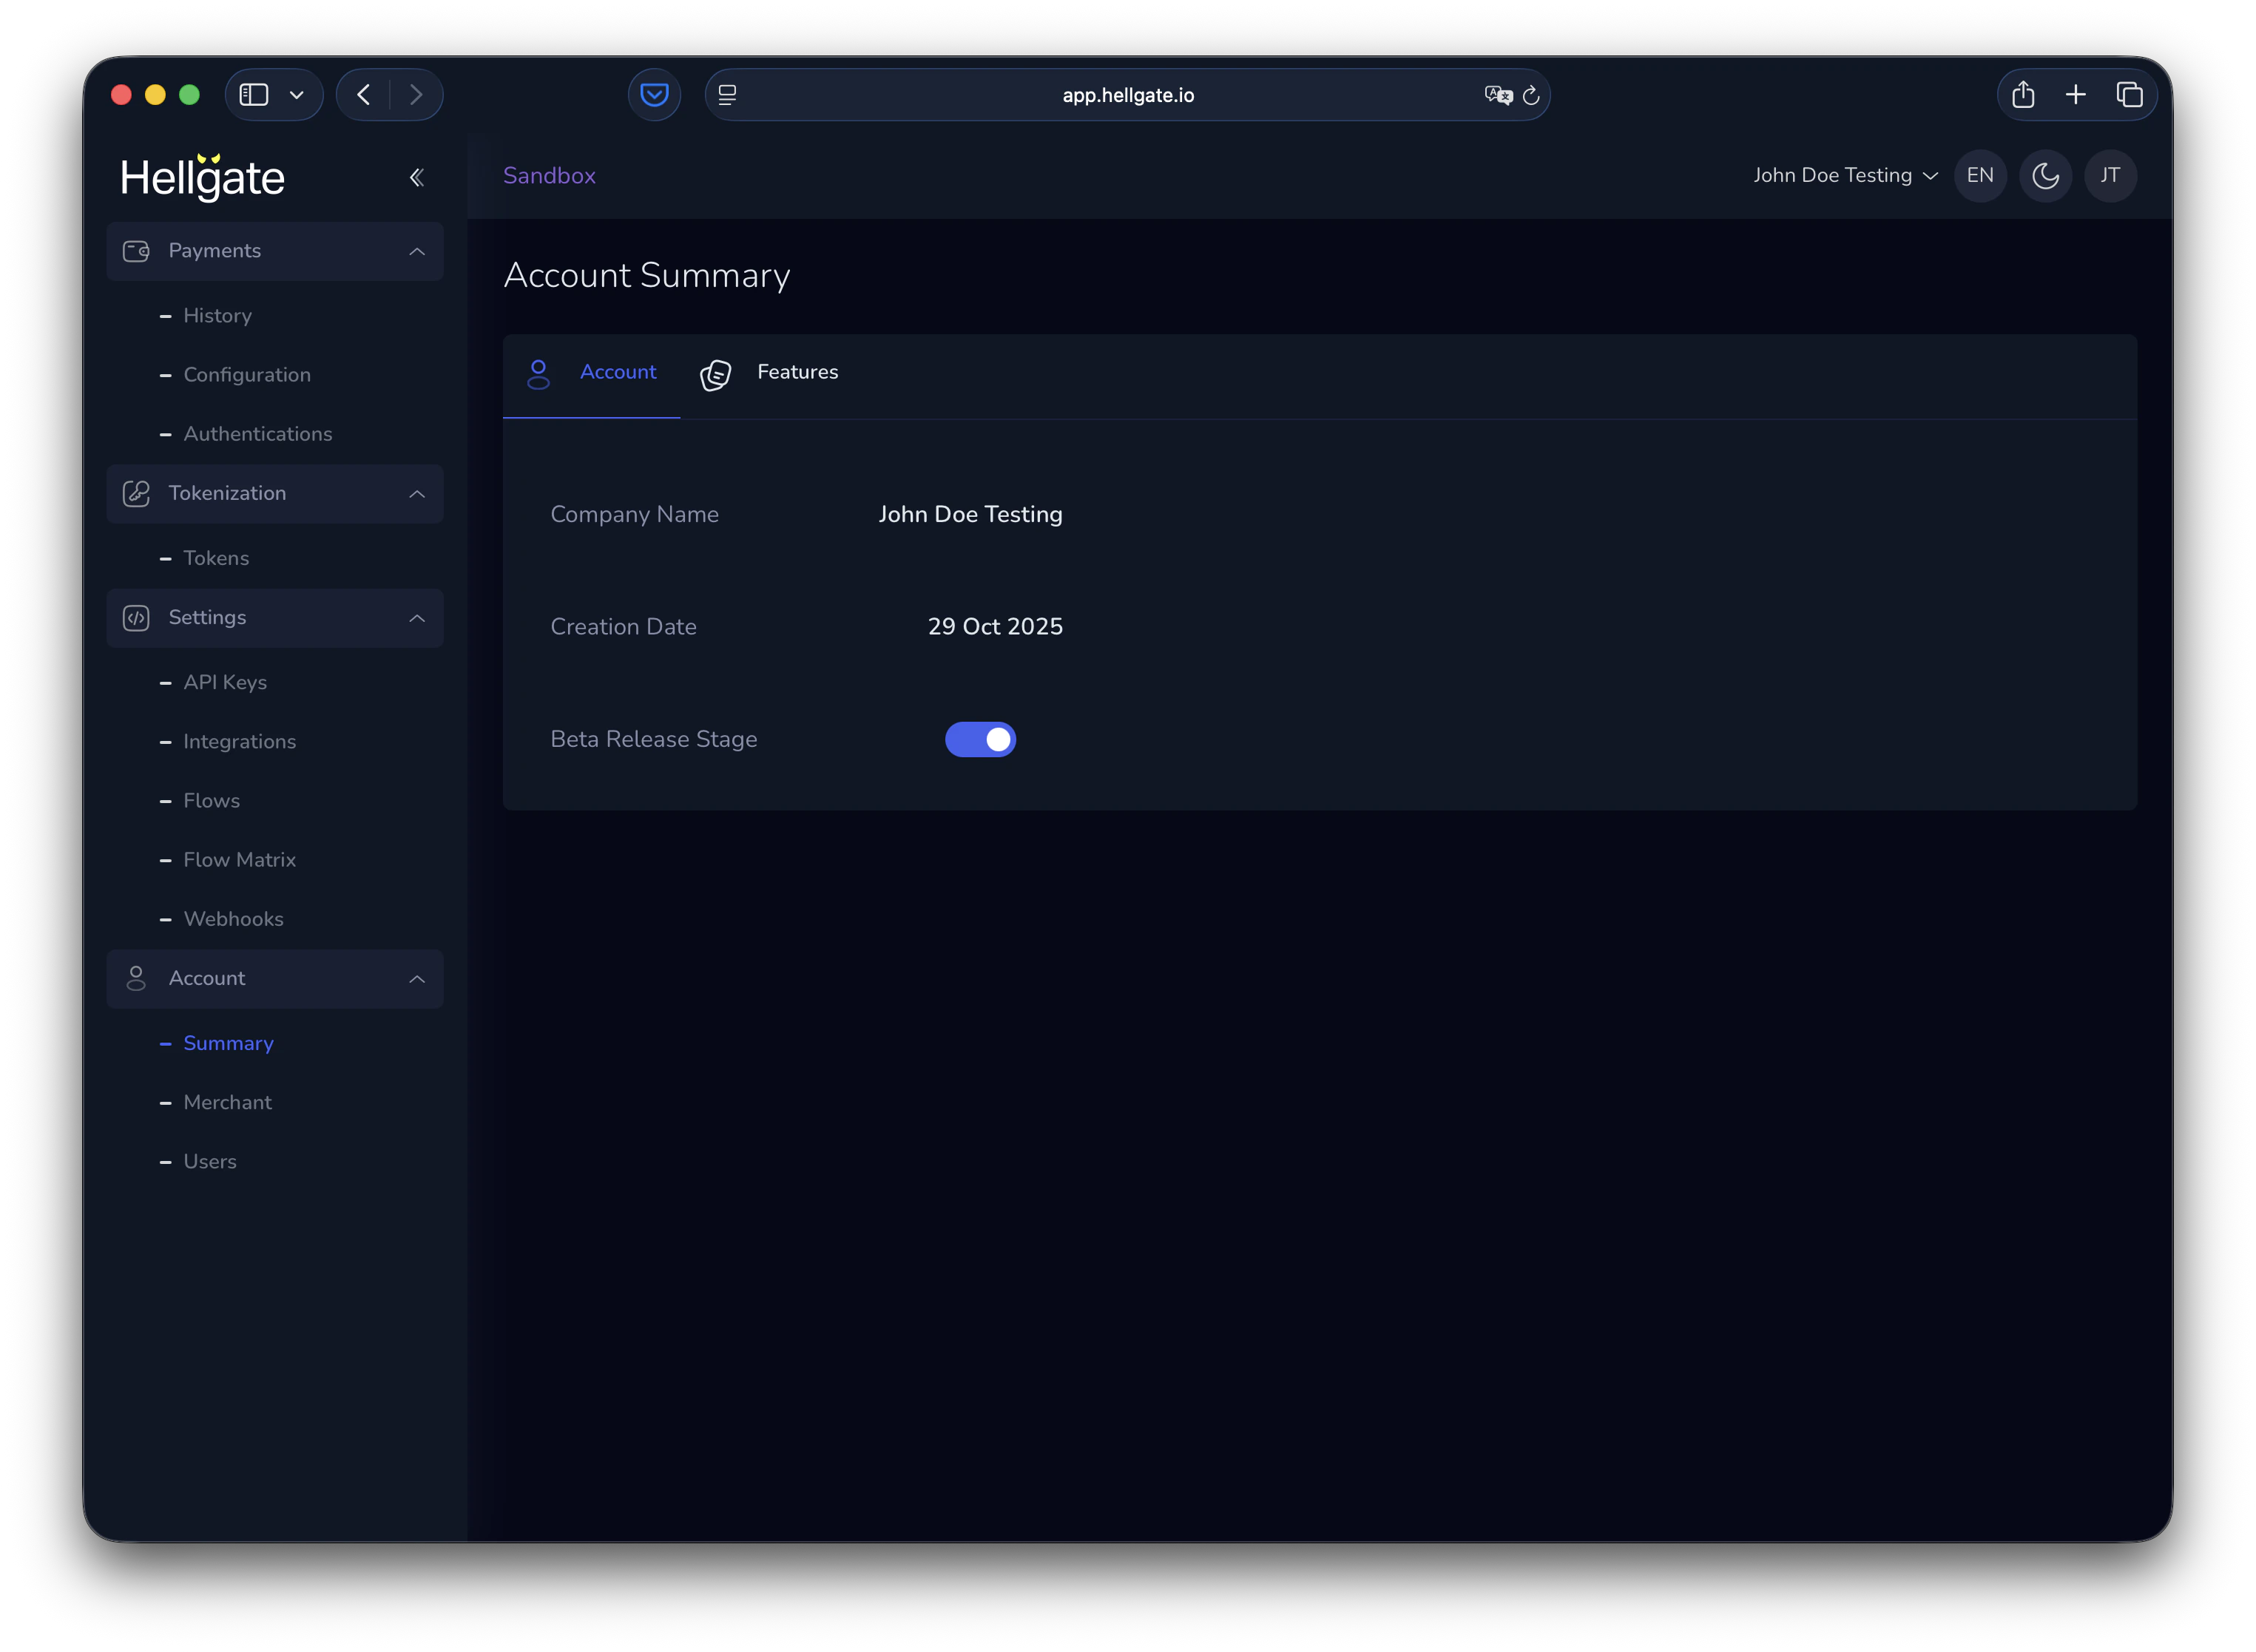The image size is (2256, 1652).
Task: Collapse the Tokenization section chevron
Action: (417, 493)
